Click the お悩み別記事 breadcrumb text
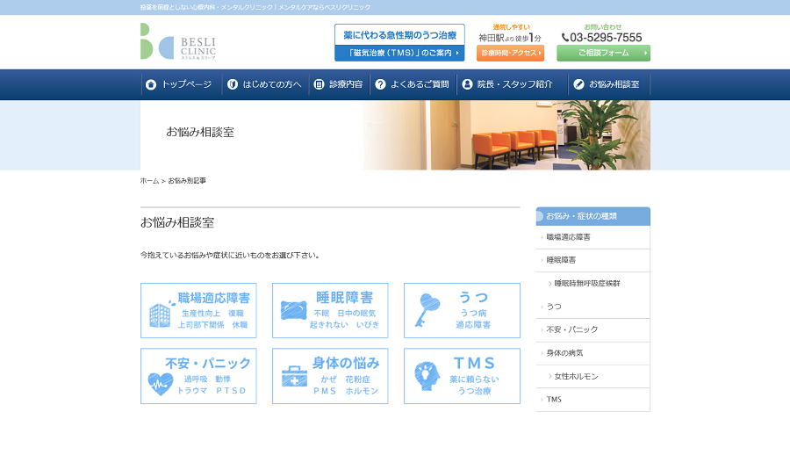 click(x=187, y=181)
